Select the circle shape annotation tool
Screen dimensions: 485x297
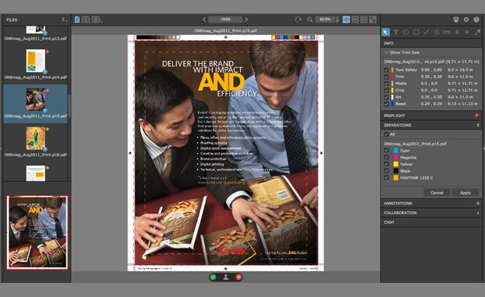click(406, 32)
